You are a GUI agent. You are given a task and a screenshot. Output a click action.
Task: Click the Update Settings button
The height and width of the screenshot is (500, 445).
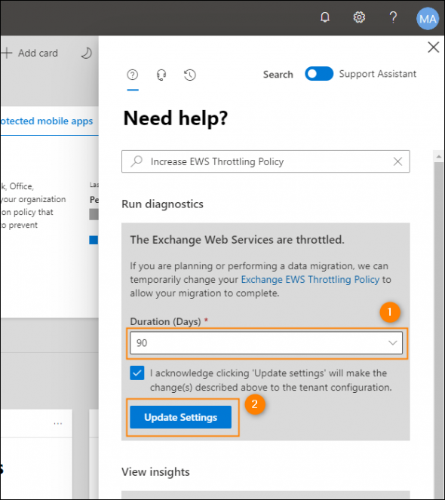pyautogui.click(x=180, y=417)
